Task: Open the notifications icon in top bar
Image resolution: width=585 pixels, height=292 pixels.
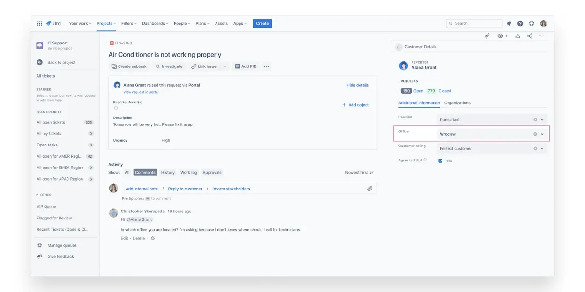Action: 509,23
